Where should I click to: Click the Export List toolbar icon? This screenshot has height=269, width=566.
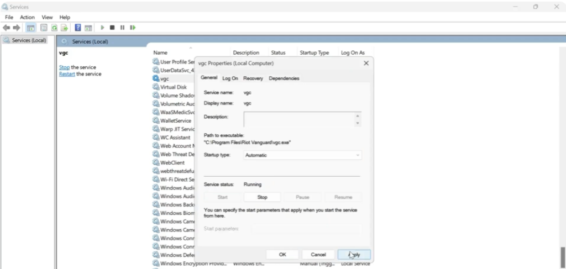64,27
